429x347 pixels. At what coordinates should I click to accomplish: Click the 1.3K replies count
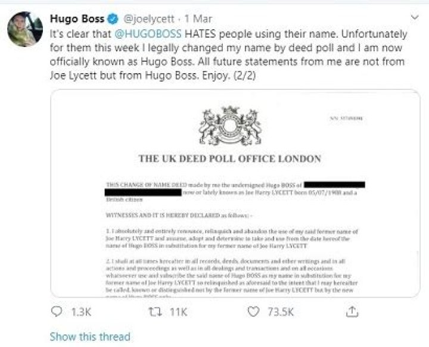79,311
